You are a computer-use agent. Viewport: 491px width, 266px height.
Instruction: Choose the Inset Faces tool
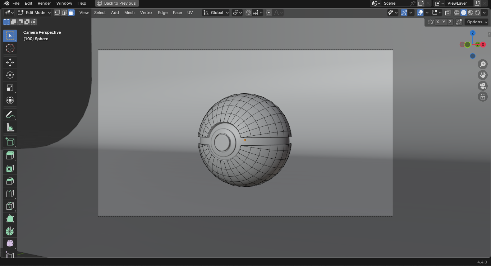(10, 168)
